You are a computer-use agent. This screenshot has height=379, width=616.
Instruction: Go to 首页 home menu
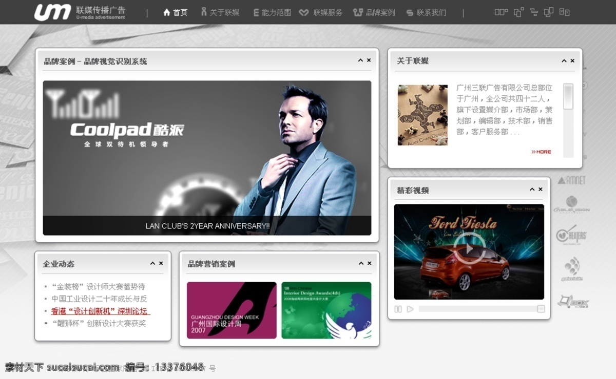pyautogui.click(x=176, y=12)
